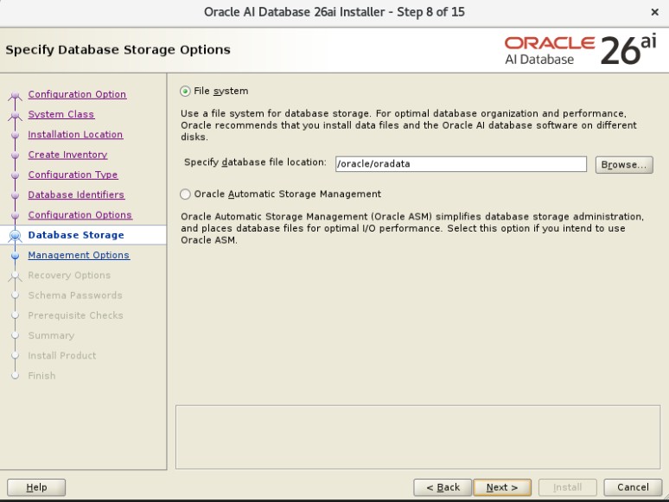This screenshot has height=502, width=669.
Task: Click the empty message panel at bottom
Action: click(417, 437)
